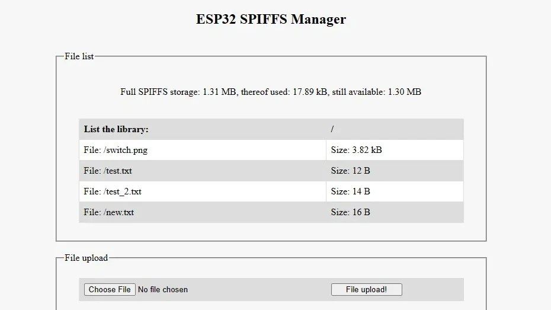This screenshot has height=310, width=551.
Task: Click the root directory slash header cell
Action: pyautogui.click(x=332, y=129)
